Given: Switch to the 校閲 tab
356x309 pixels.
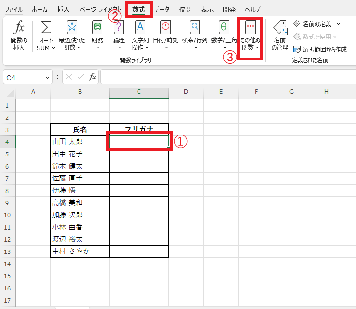Looking at the screenshot, I should [x=185, y=10].
